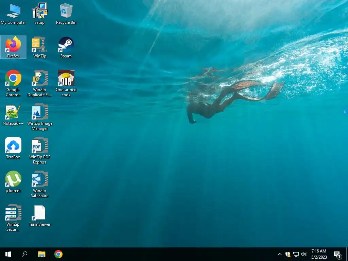The width and height of the screenshot is (348, 261).
Task: Open the clock showing 7:16 AM
Action: coord(319,254)
